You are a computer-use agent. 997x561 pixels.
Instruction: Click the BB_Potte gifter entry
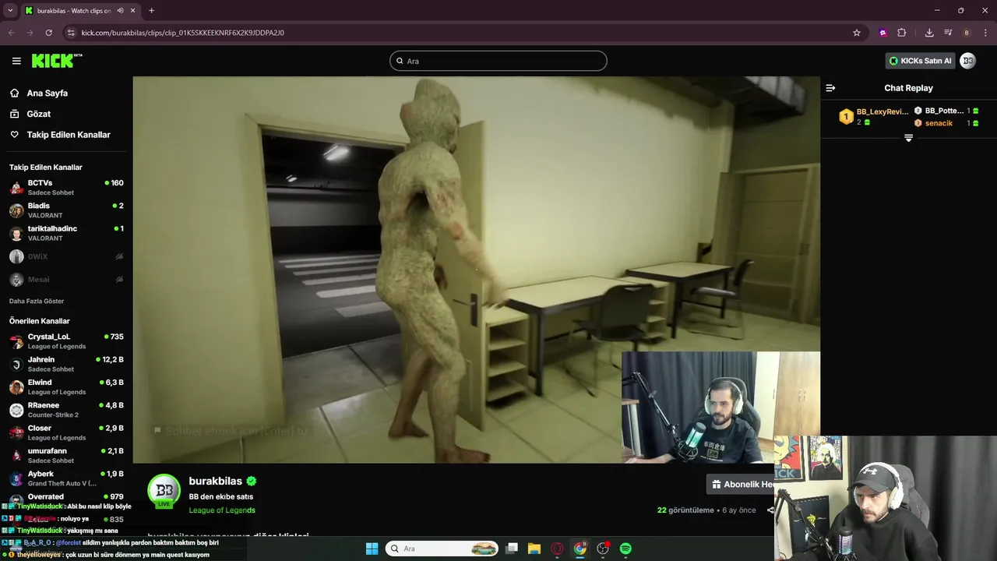tap(946, 111)
